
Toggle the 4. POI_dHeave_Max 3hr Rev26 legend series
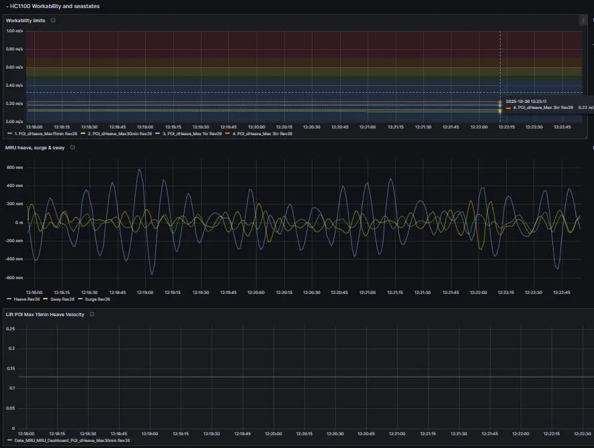pyautogui.click(x=263, y=134)
